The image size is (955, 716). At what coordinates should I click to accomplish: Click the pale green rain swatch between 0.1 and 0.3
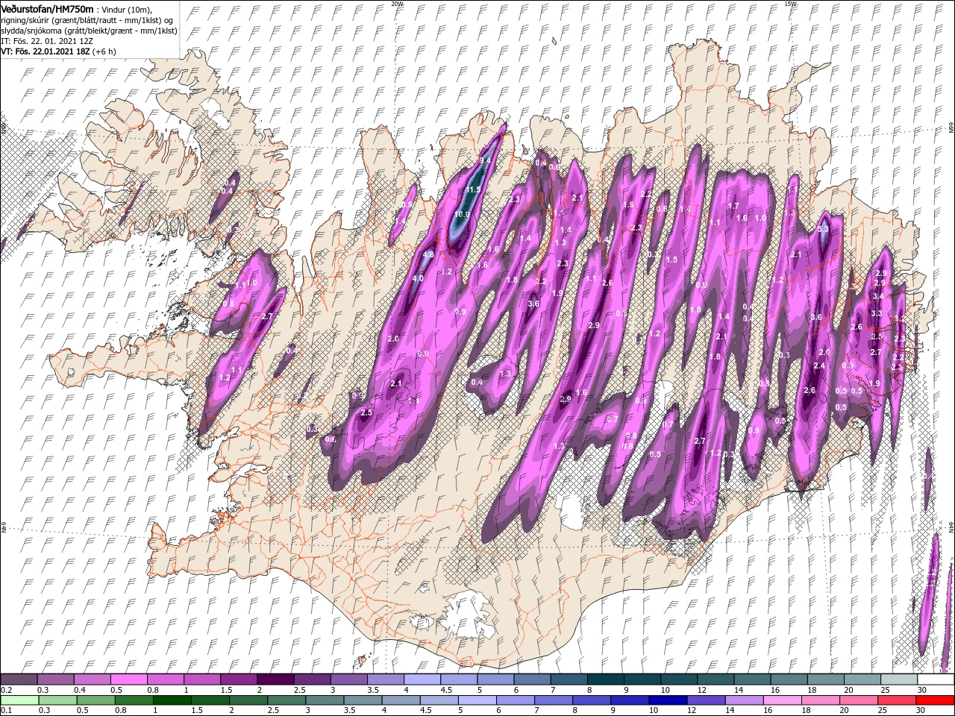[19, 700]
